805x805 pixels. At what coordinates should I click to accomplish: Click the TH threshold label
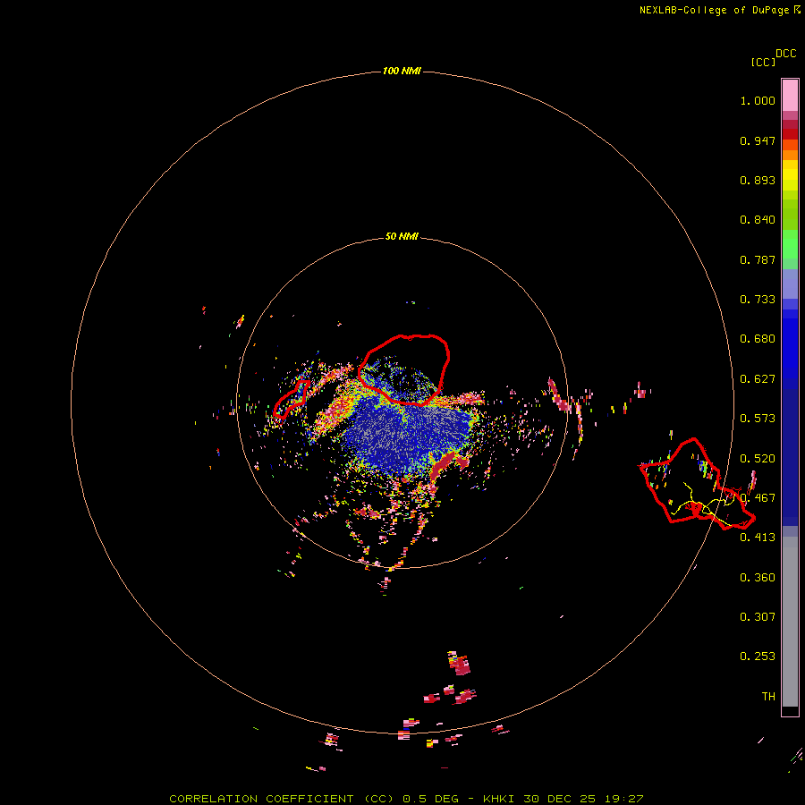tap(768, 697)
